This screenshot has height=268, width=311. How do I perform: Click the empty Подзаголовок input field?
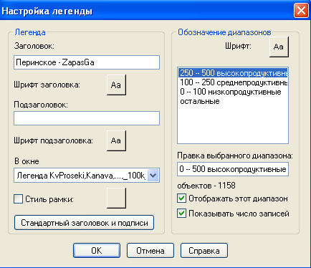point(87,118)
